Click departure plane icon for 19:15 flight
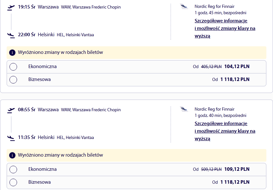 (x=11, y=8)
